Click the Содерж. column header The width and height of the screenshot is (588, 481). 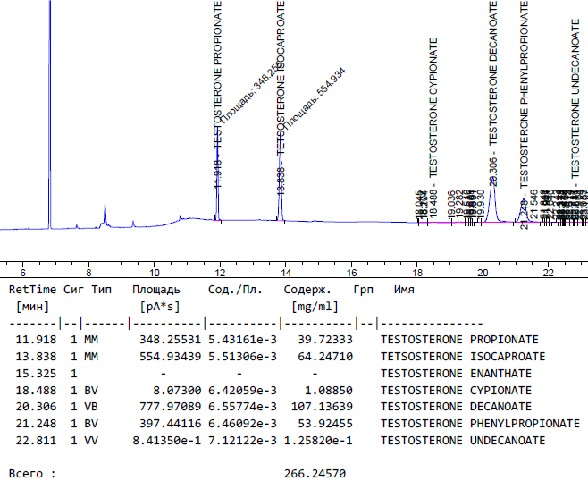tap(307, 291)
